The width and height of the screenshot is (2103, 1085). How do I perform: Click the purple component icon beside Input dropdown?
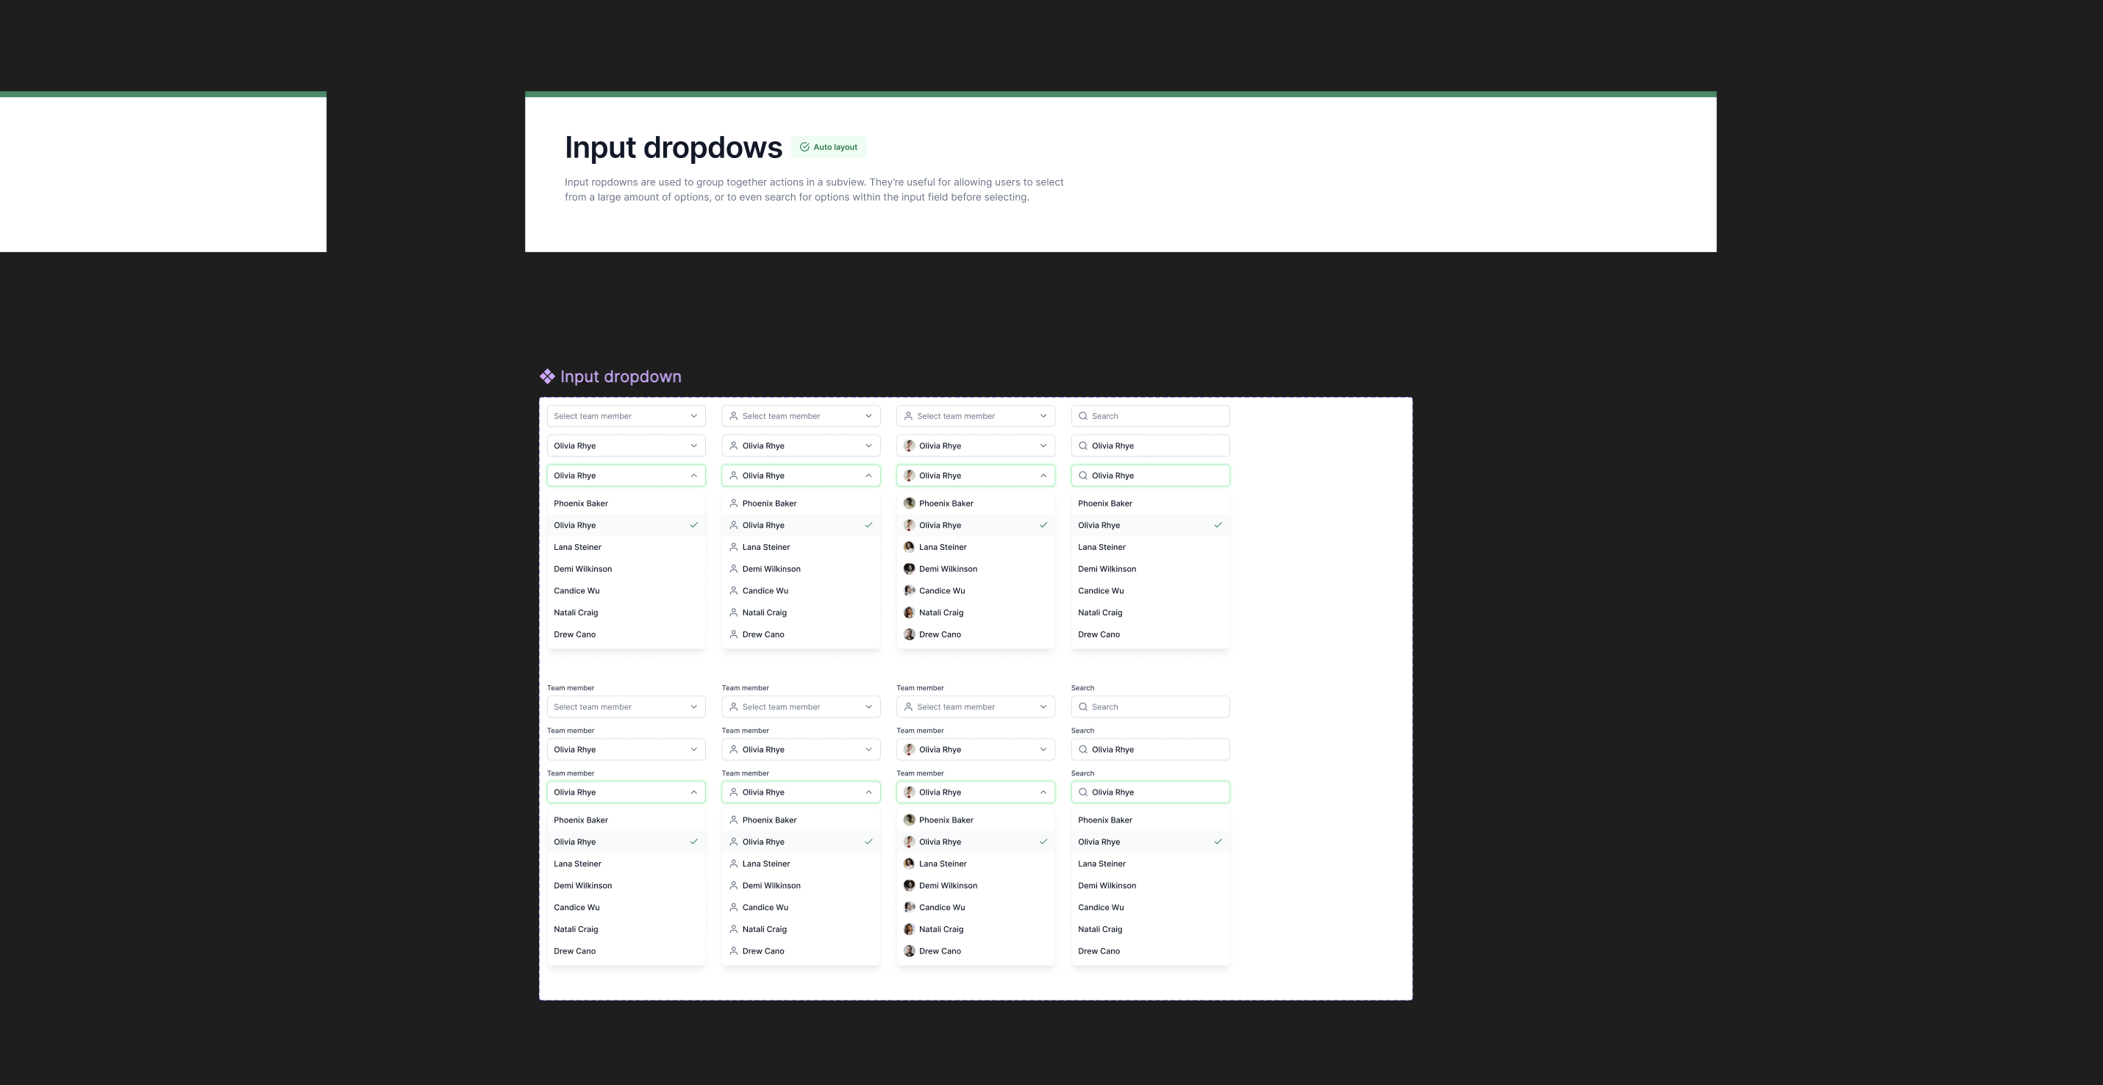pyautogui.click(x=547, y=376)
